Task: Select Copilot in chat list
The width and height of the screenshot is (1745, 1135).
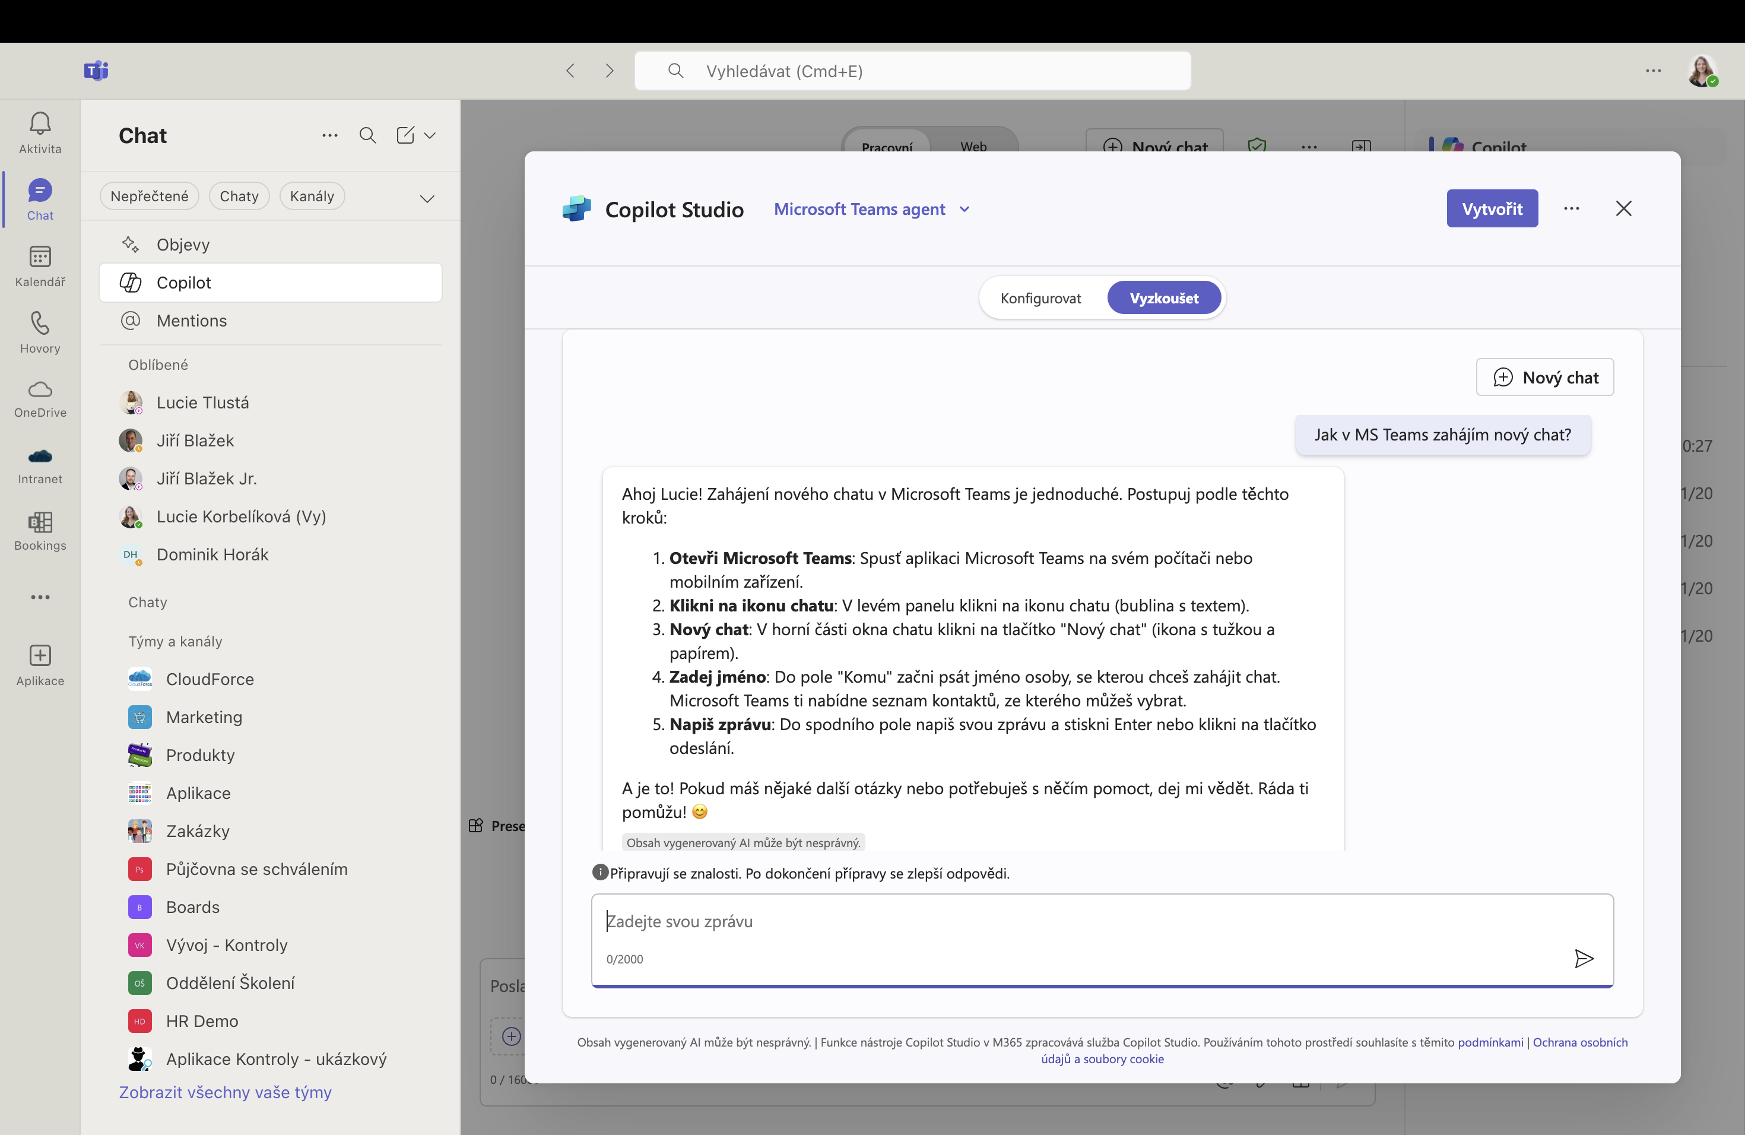Action: pos(271,283)
